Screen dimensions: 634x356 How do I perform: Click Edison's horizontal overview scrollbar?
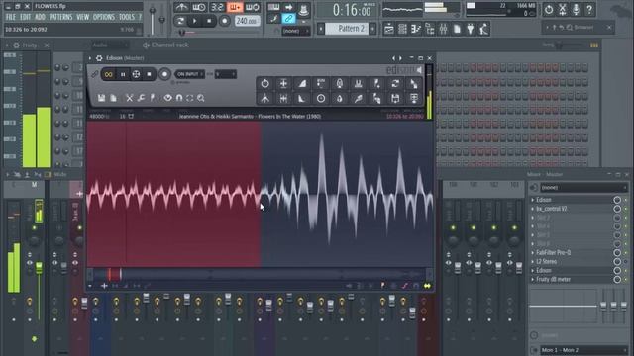point(260,275)
